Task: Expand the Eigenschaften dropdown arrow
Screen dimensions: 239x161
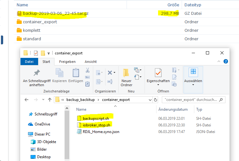Action: click(x=158, y=85)
